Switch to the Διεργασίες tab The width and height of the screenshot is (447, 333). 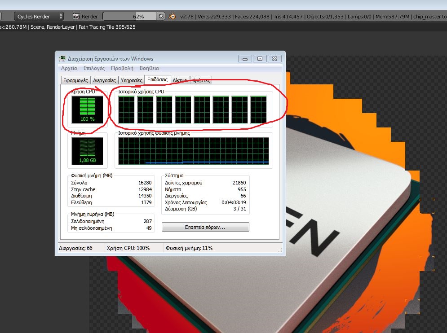pos(104,80)
